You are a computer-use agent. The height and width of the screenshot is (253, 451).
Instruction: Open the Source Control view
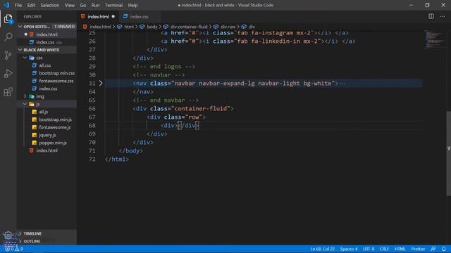(8, 56)
